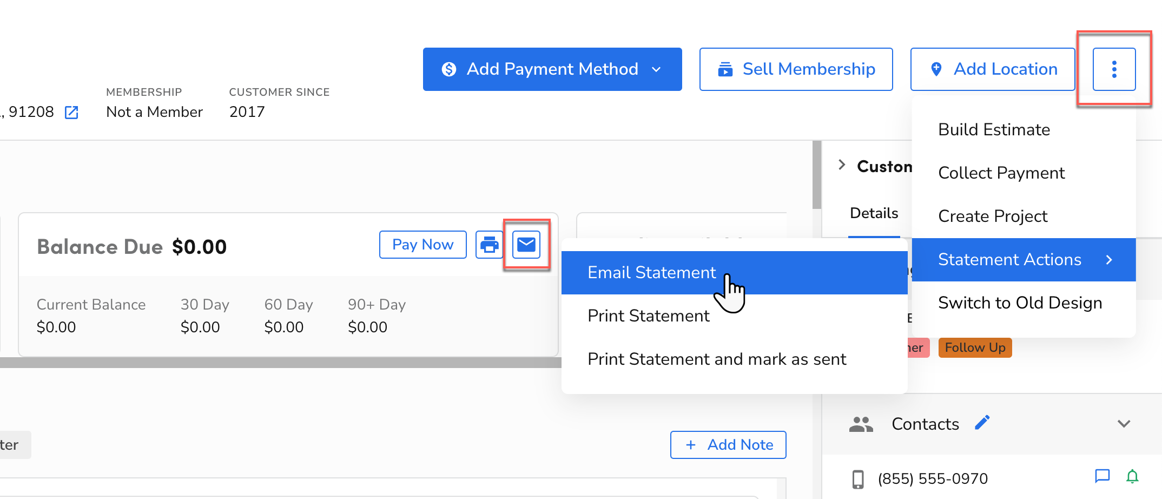Click the Add Note button
1162x499 pixels.
click(x=728, y=444)
